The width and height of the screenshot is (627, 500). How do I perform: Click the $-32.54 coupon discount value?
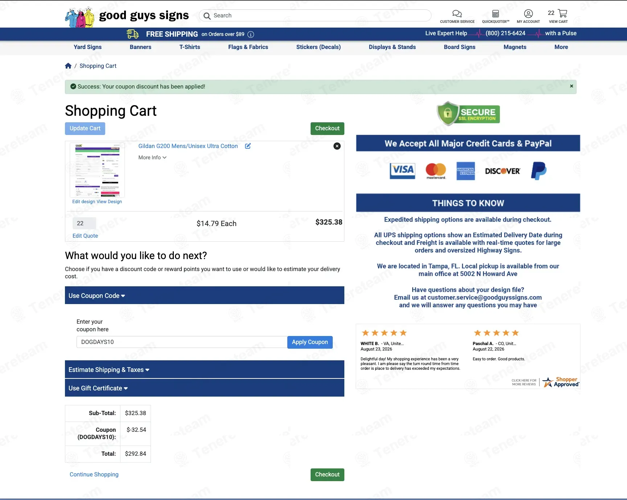[x=136, y=430]
